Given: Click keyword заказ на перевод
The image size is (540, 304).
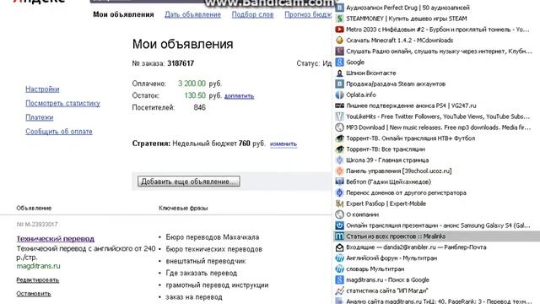Looking at the screenshot, I should pos(194,297).
